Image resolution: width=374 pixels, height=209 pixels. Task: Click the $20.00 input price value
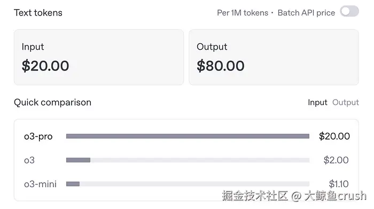coord(45,66)
